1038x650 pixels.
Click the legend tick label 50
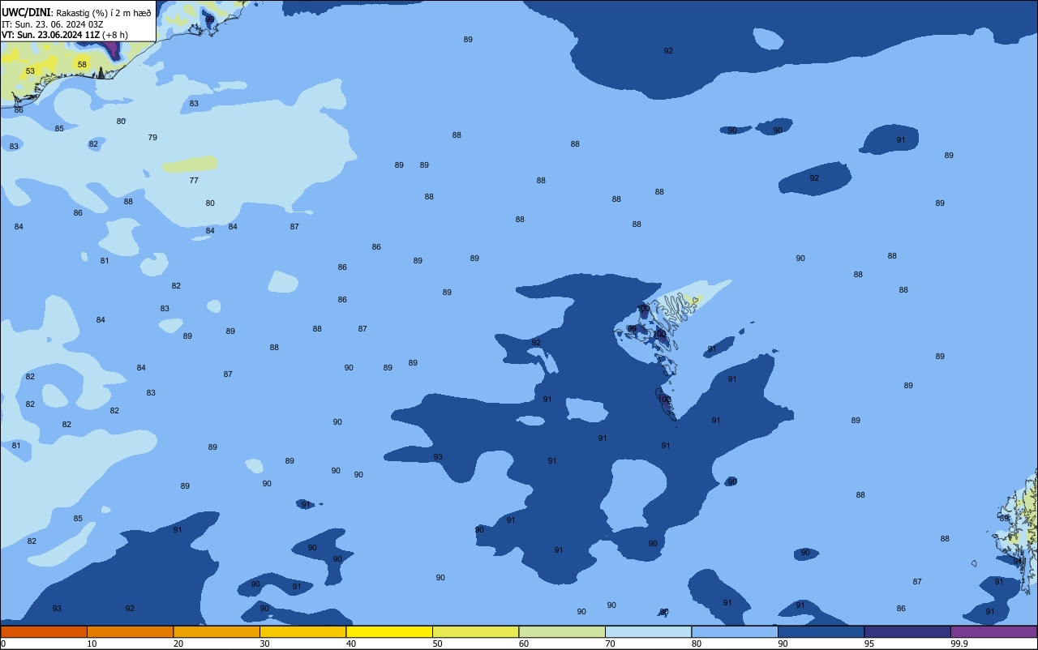pyautogui.click(x=437, y=644)
